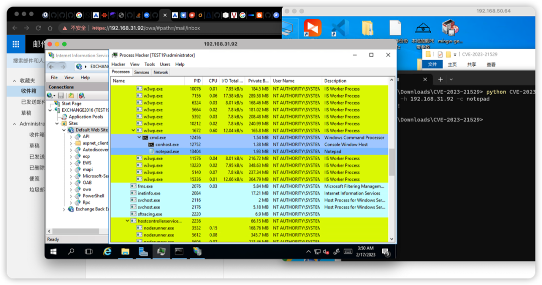Switch to the Services tab
542x285 pixels.
point(142,72)
